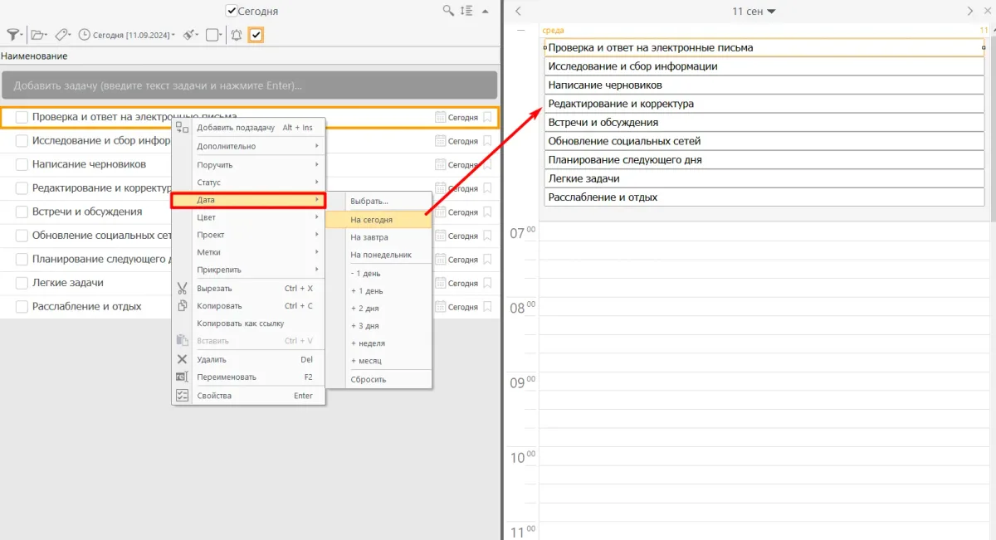The width and height of the screenshot is (996, 540).
Task: Tick checkbox for task Легкие задачи
Action: [22, 283]
